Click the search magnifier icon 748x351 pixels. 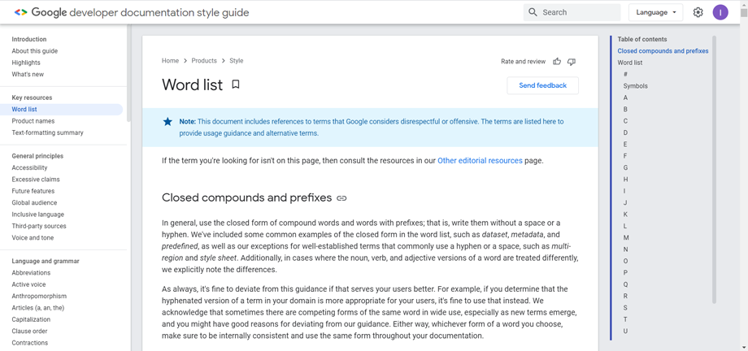pyautogui.click(x=533, y=12)
